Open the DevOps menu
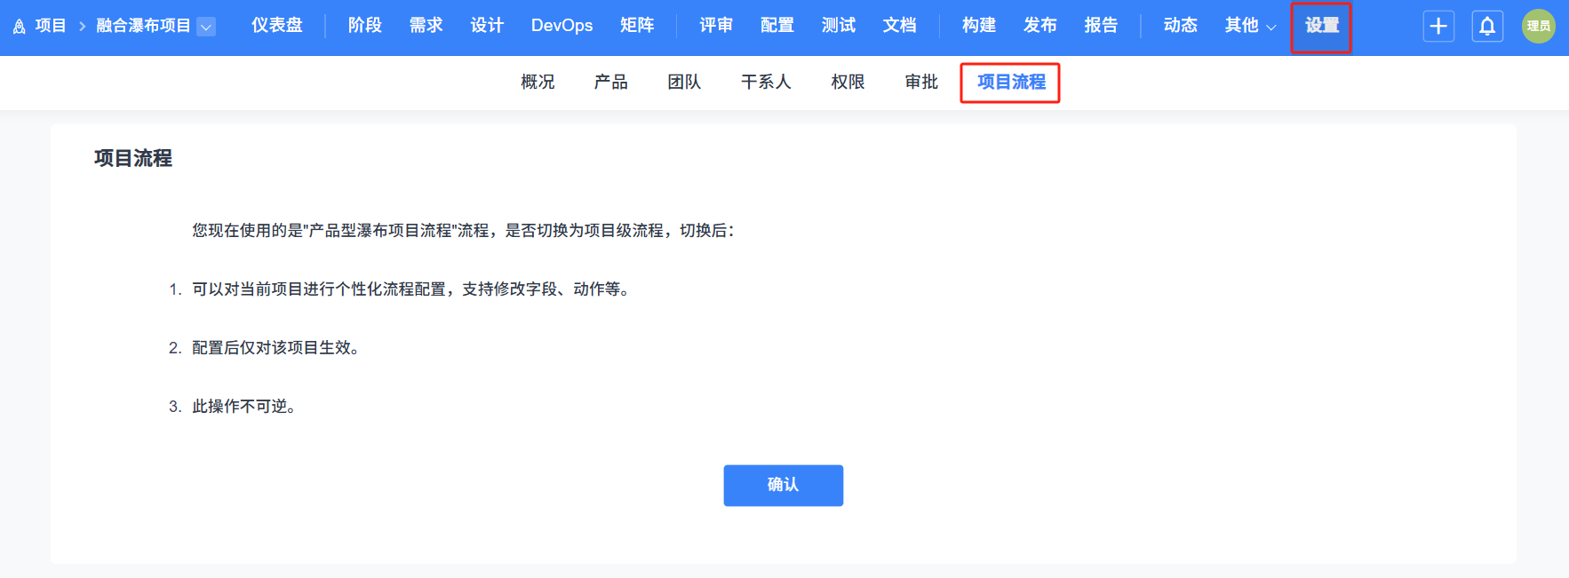 click(561, 26)
